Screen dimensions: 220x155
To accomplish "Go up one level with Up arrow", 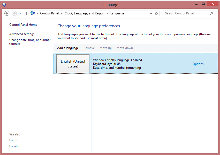I will point(26,13).
